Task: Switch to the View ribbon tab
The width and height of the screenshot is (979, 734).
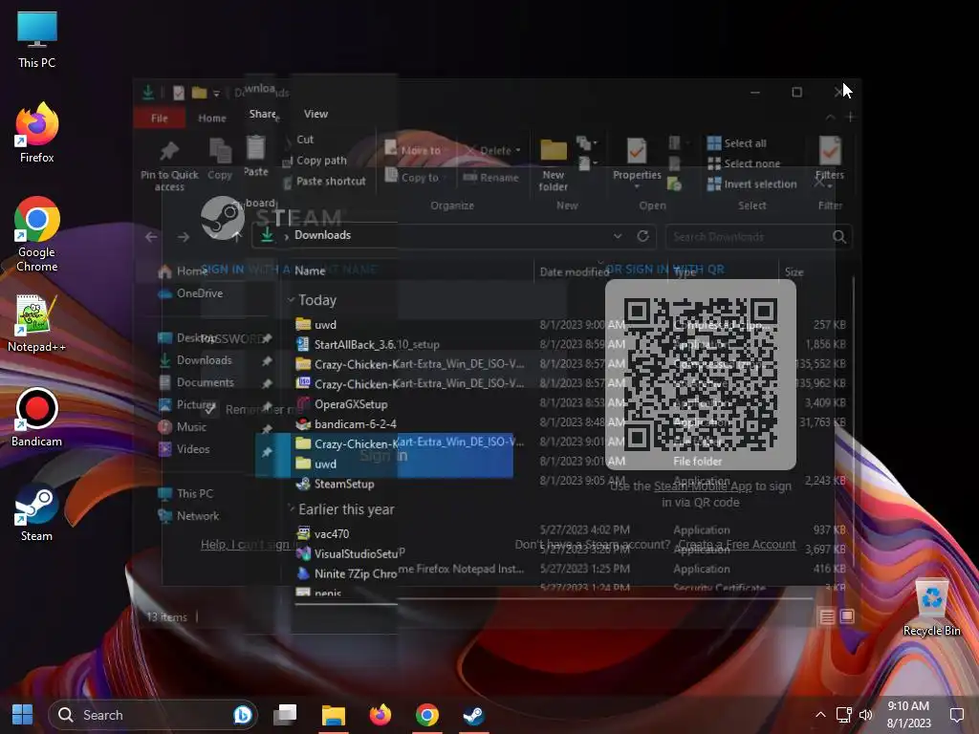Action: click(x=315, y=115)
